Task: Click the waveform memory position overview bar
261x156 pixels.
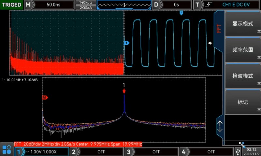Action: (x=124, y=5)
